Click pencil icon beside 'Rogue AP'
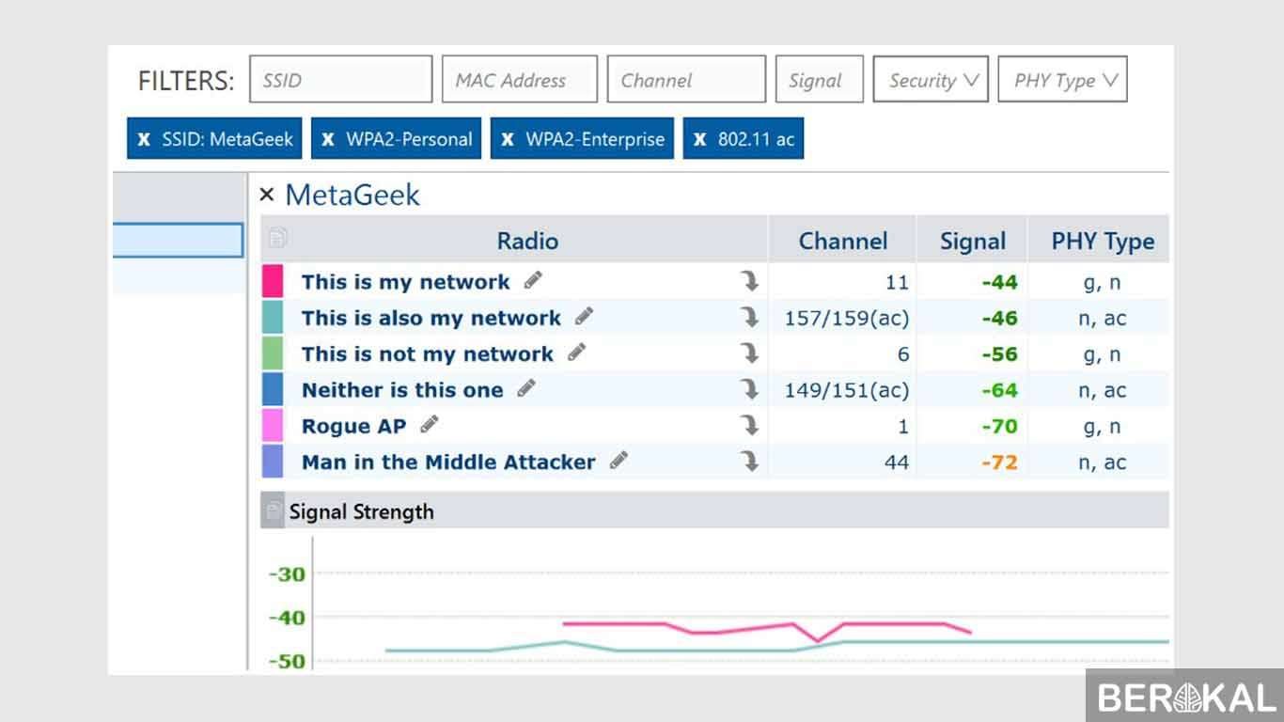1284x722 pixels. pos(430,424)
